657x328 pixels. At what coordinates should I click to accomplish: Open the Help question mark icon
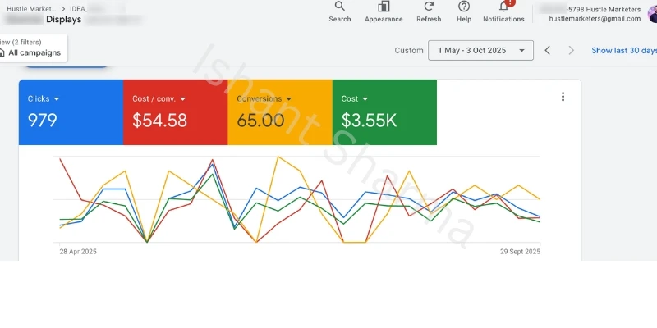click(464, 7)
